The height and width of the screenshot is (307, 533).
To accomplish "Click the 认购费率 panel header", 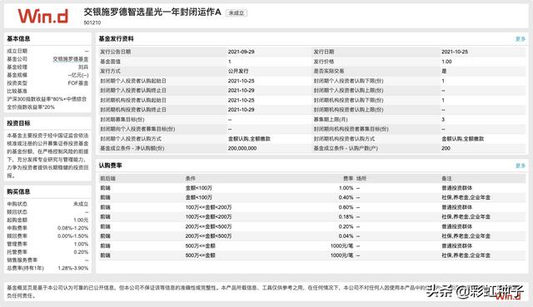I will (x=111, y=166).
